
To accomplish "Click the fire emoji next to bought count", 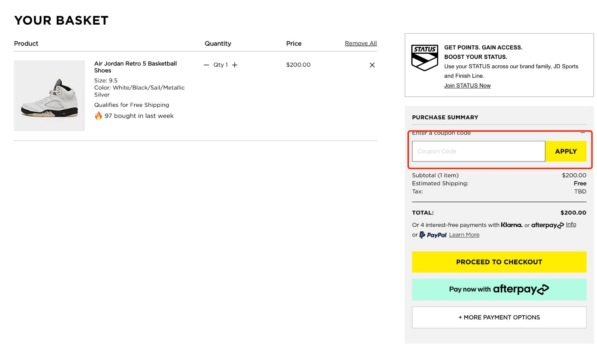I will click(x=99, y=116).
